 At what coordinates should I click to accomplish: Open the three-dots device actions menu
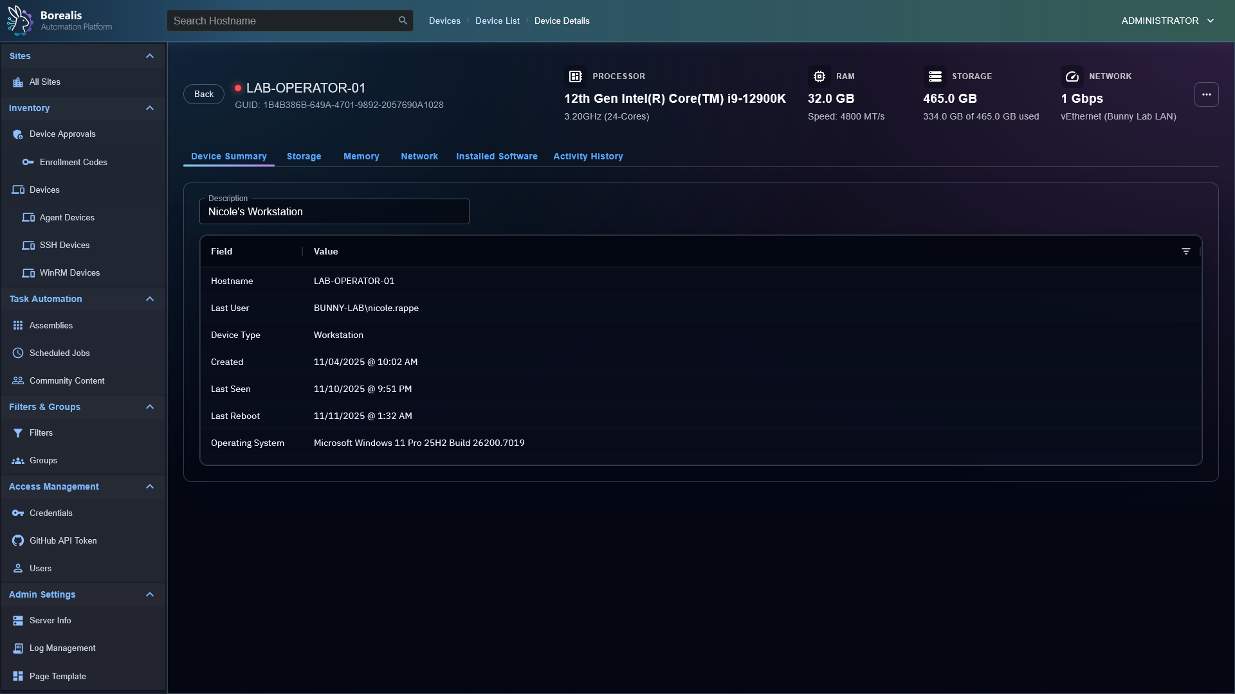[x=1206, y=94]
